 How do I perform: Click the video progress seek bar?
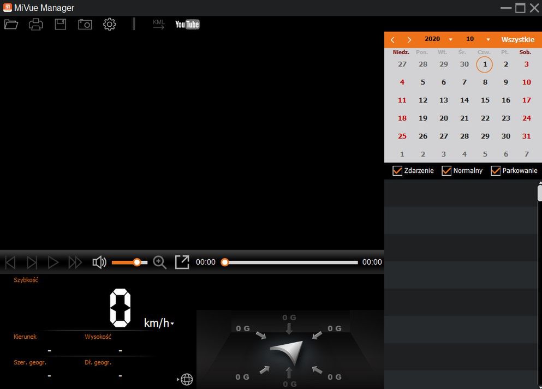point(291,262)
